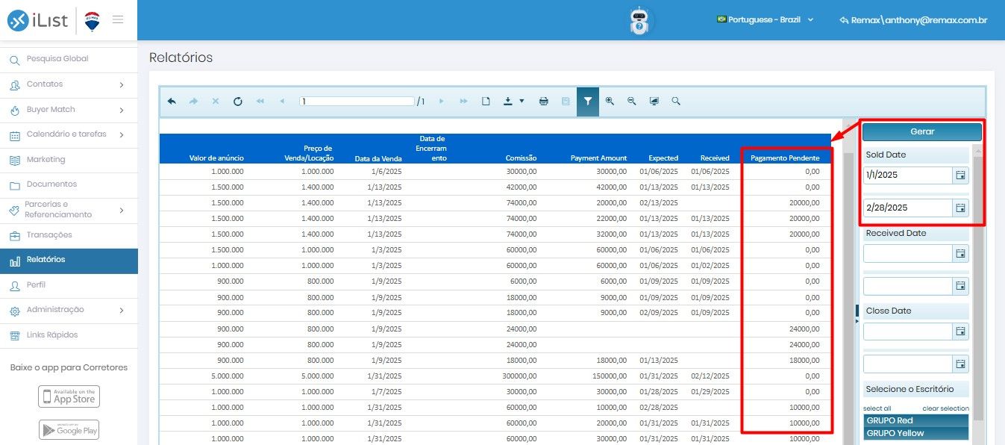Image resolution: width=1005 pixels, height=445 pixels.
Task: Toggle the filter parameters panel funnel icon
Action: coord(588,102)
